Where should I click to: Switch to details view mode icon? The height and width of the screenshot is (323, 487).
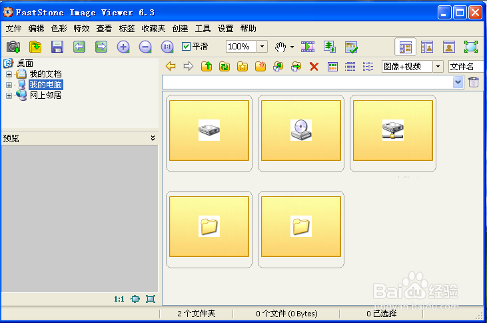tap(350, 67)
